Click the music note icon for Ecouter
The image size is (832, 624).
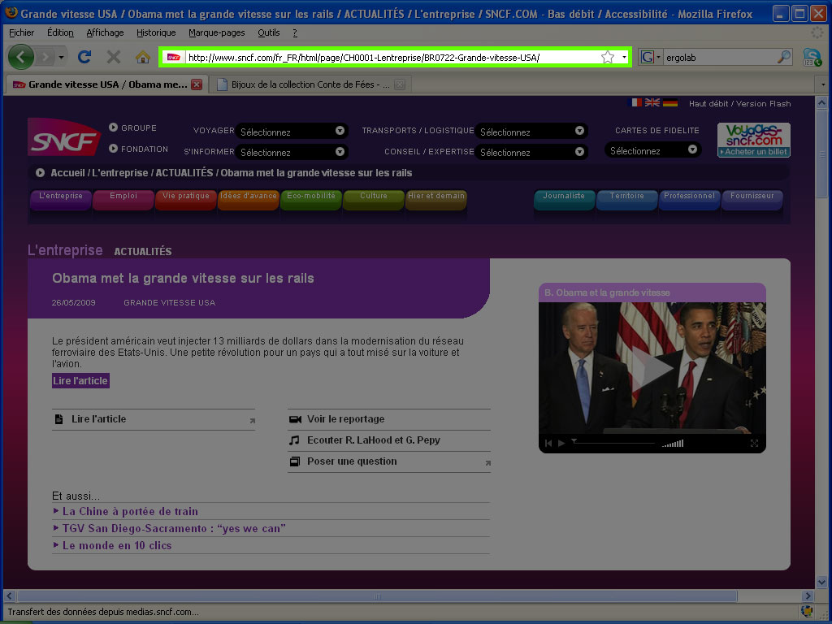pos(294,440)
